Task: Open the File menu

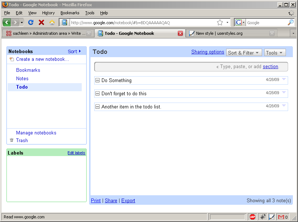Action: pyautogui.click(x=7, y=13)
